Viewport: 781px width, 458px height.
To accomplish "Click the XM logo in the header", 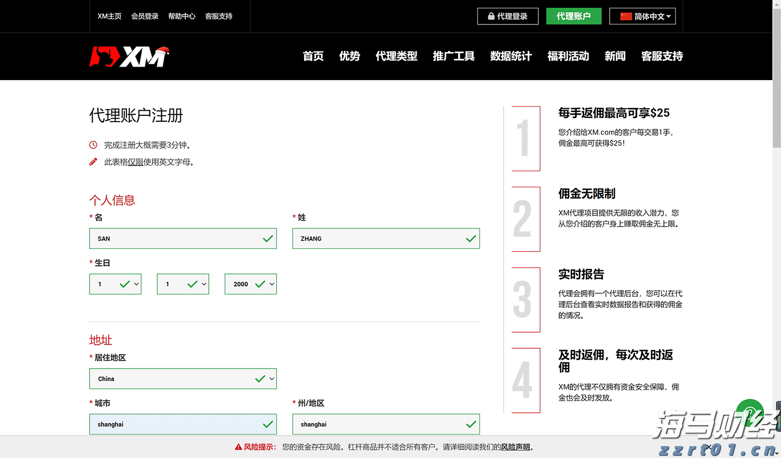I will point(129,56).
